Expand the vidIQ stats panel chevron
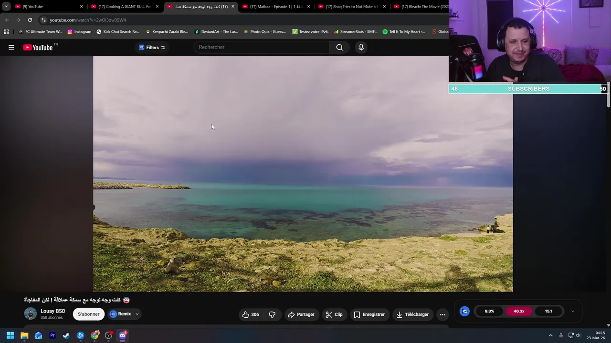Viewport: 611px width, 343px height. (x=572, y=312)
